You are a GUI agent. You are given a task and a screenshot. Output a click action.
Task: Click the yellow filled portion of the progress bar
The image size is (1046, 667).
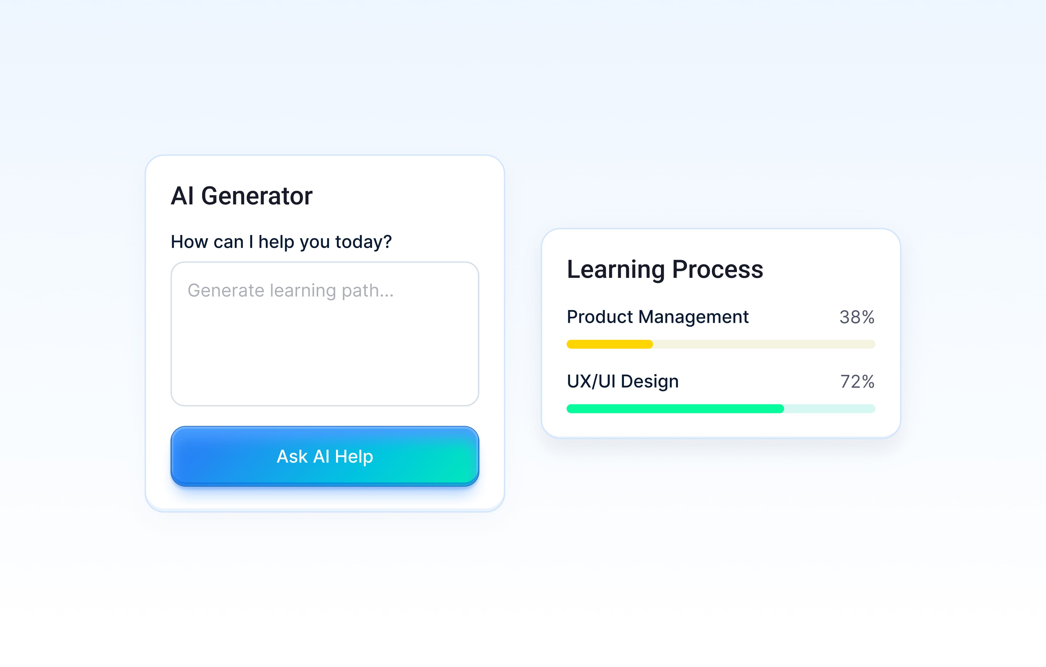pos(608,344)
